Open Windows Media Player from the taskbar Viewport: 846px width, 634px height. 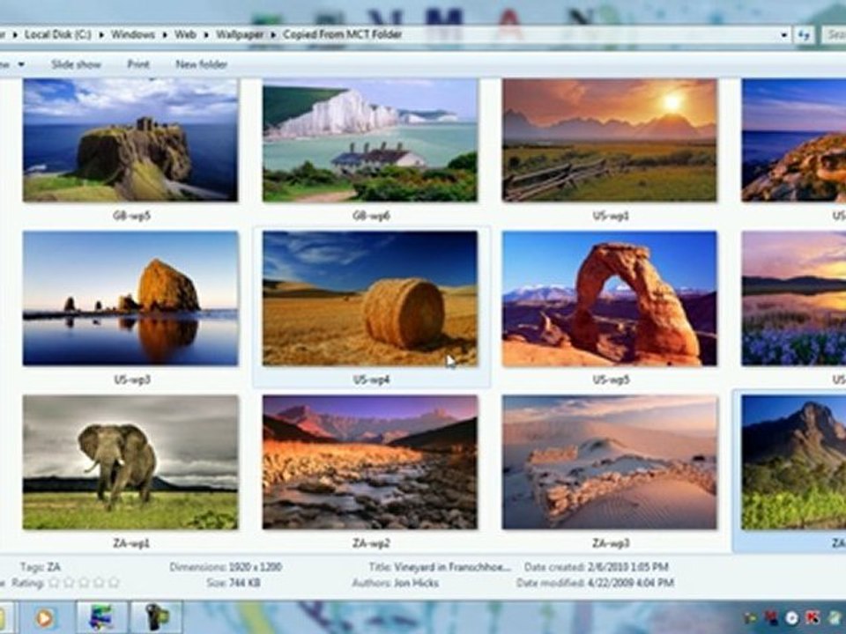tap(45, 618)
